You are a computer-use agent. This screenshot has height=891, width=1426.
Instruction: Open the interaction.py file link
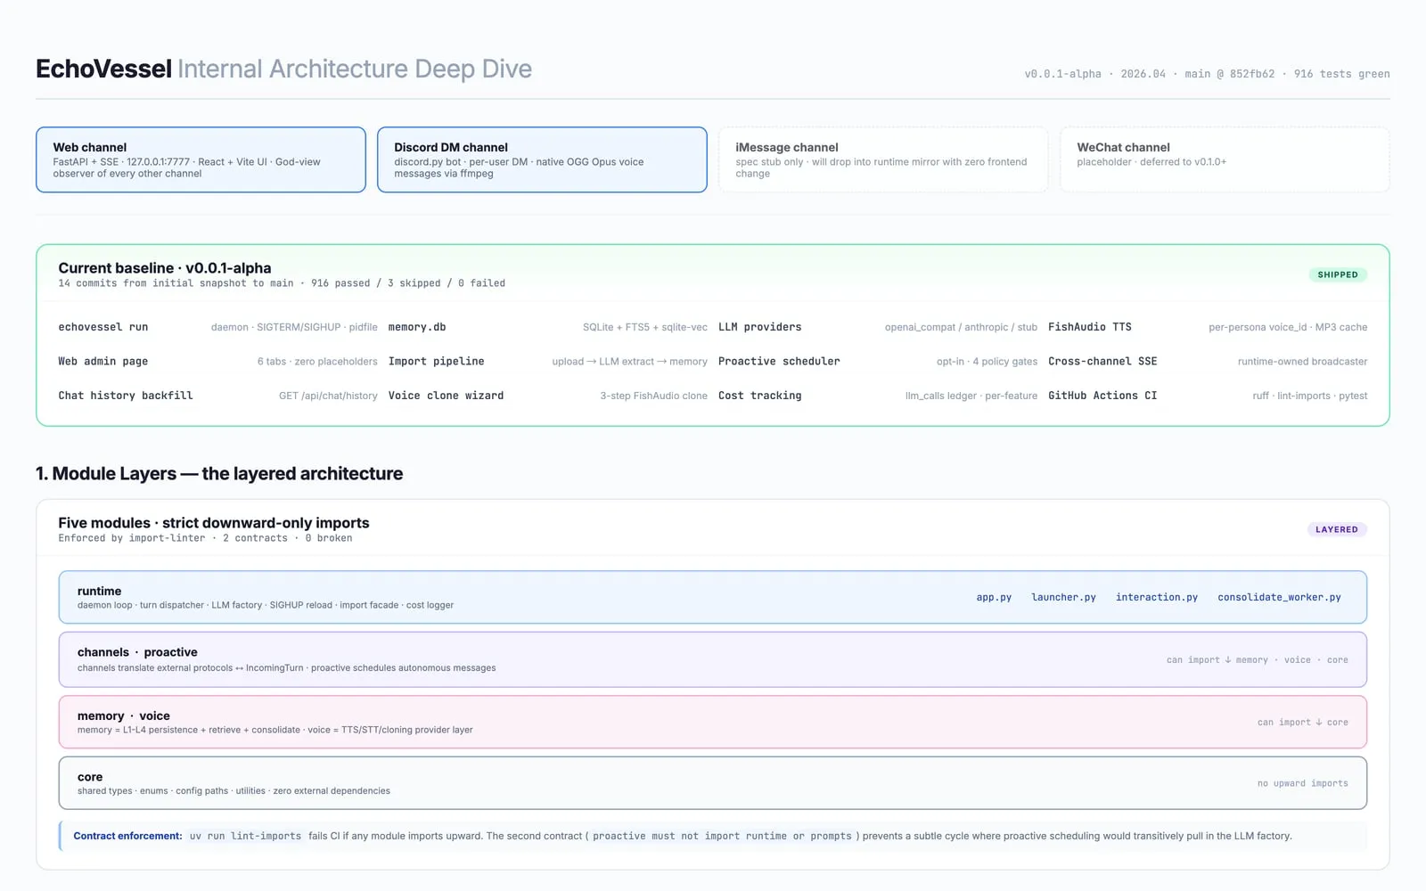pyautogui.click(x=1156, y=597)
